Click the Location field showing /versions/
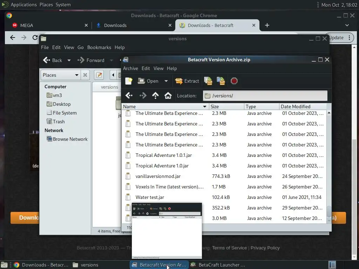Viewport: 359px width, 269px height. pyautogui.click(x=265, y=96)
